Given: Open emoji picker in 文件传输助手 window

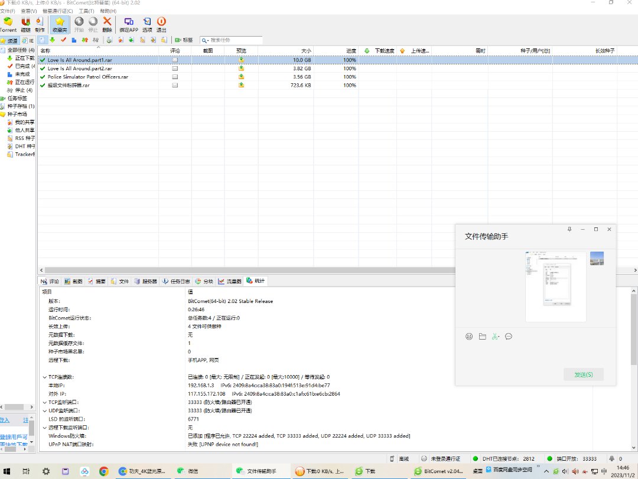Looking at the screenshot, I should coord(469,336).
